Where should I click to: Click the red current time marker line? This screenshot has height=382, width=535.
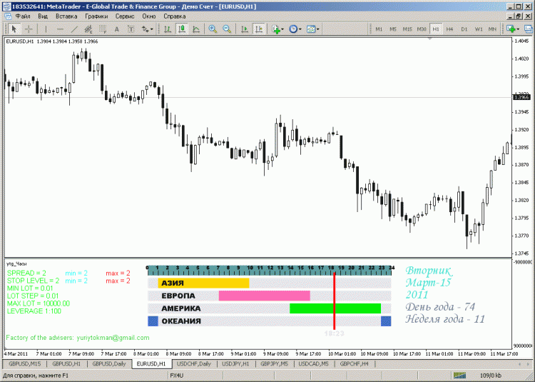point(334,300)
